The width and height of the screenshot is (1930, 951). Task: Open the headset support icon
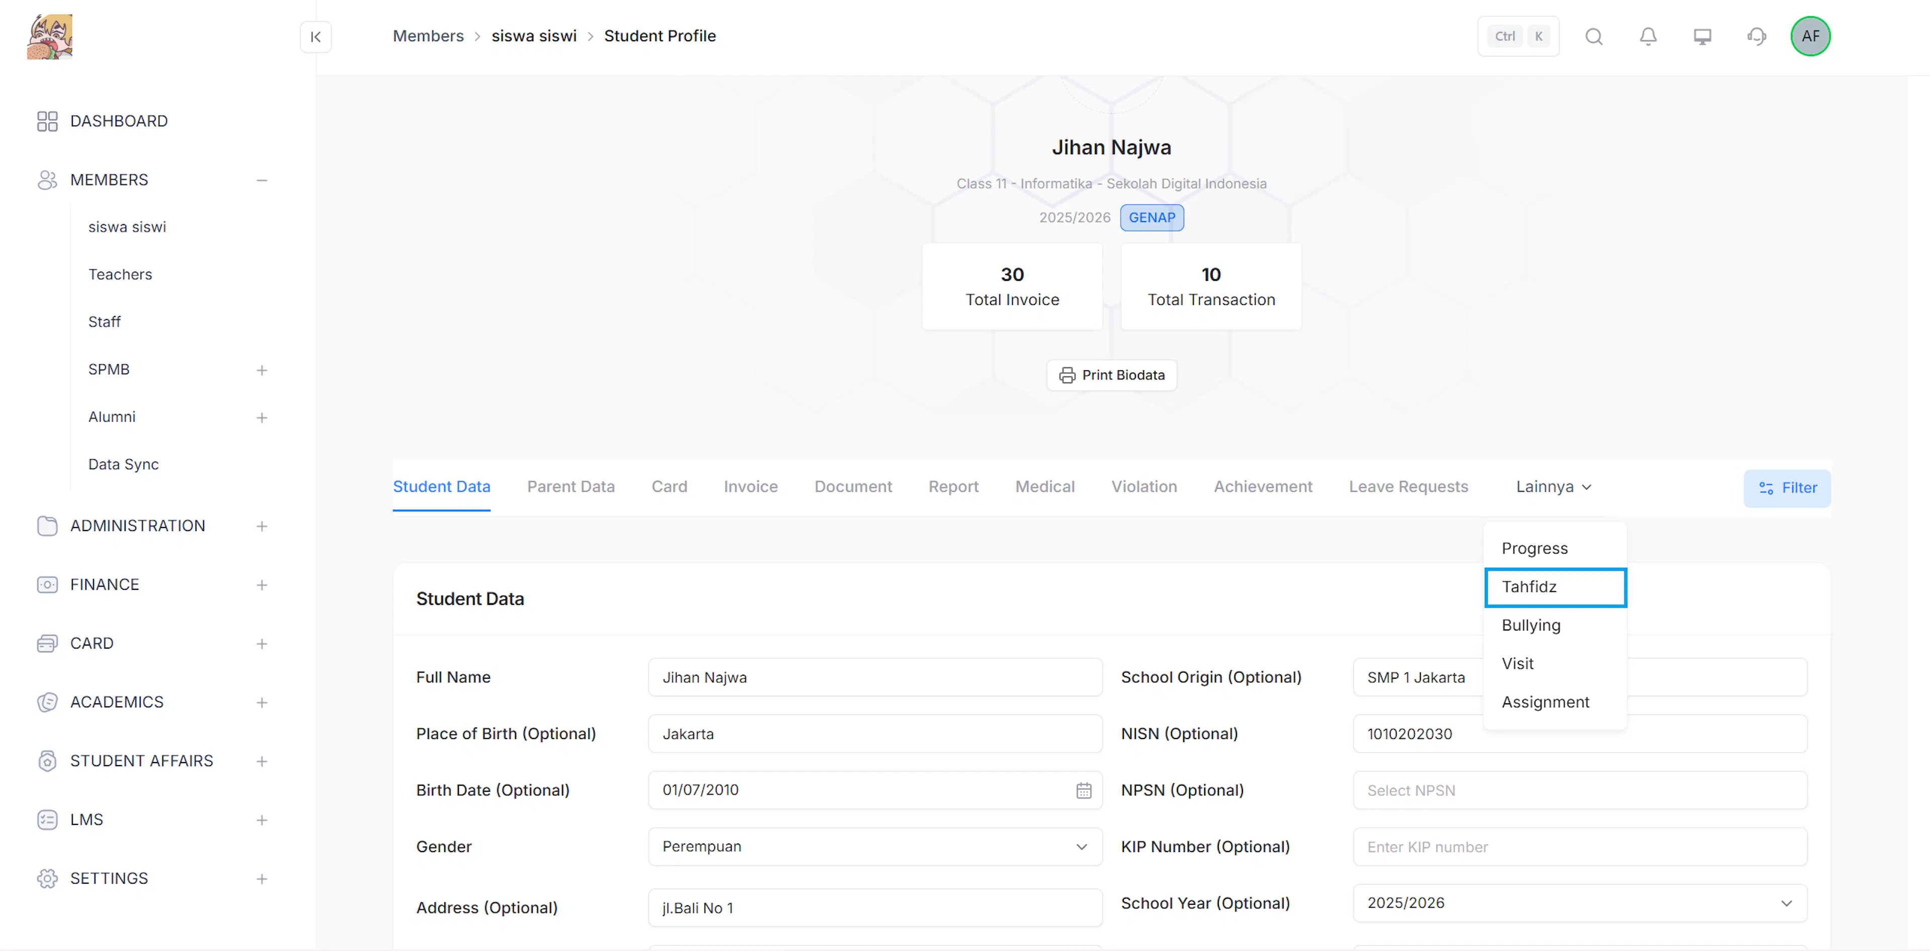point(1756,36)
